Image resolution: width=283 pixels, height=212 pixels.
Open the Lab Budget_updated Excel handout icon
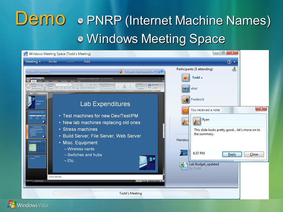[184, 166]
